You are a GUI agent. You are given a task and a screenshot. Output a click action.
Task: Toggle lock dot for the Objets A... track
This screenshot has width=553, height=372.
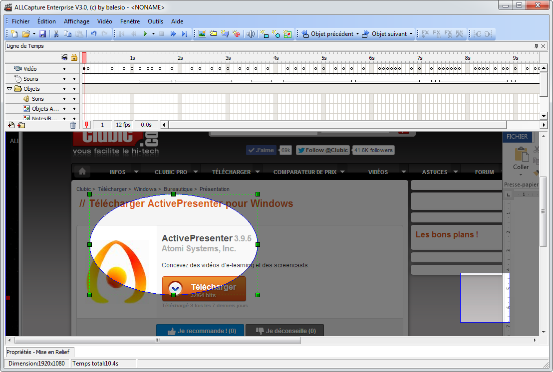(74, 109)
